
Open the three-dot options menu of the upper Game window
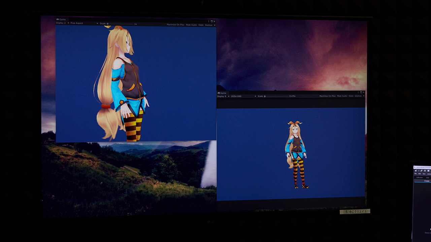point(209,21)
